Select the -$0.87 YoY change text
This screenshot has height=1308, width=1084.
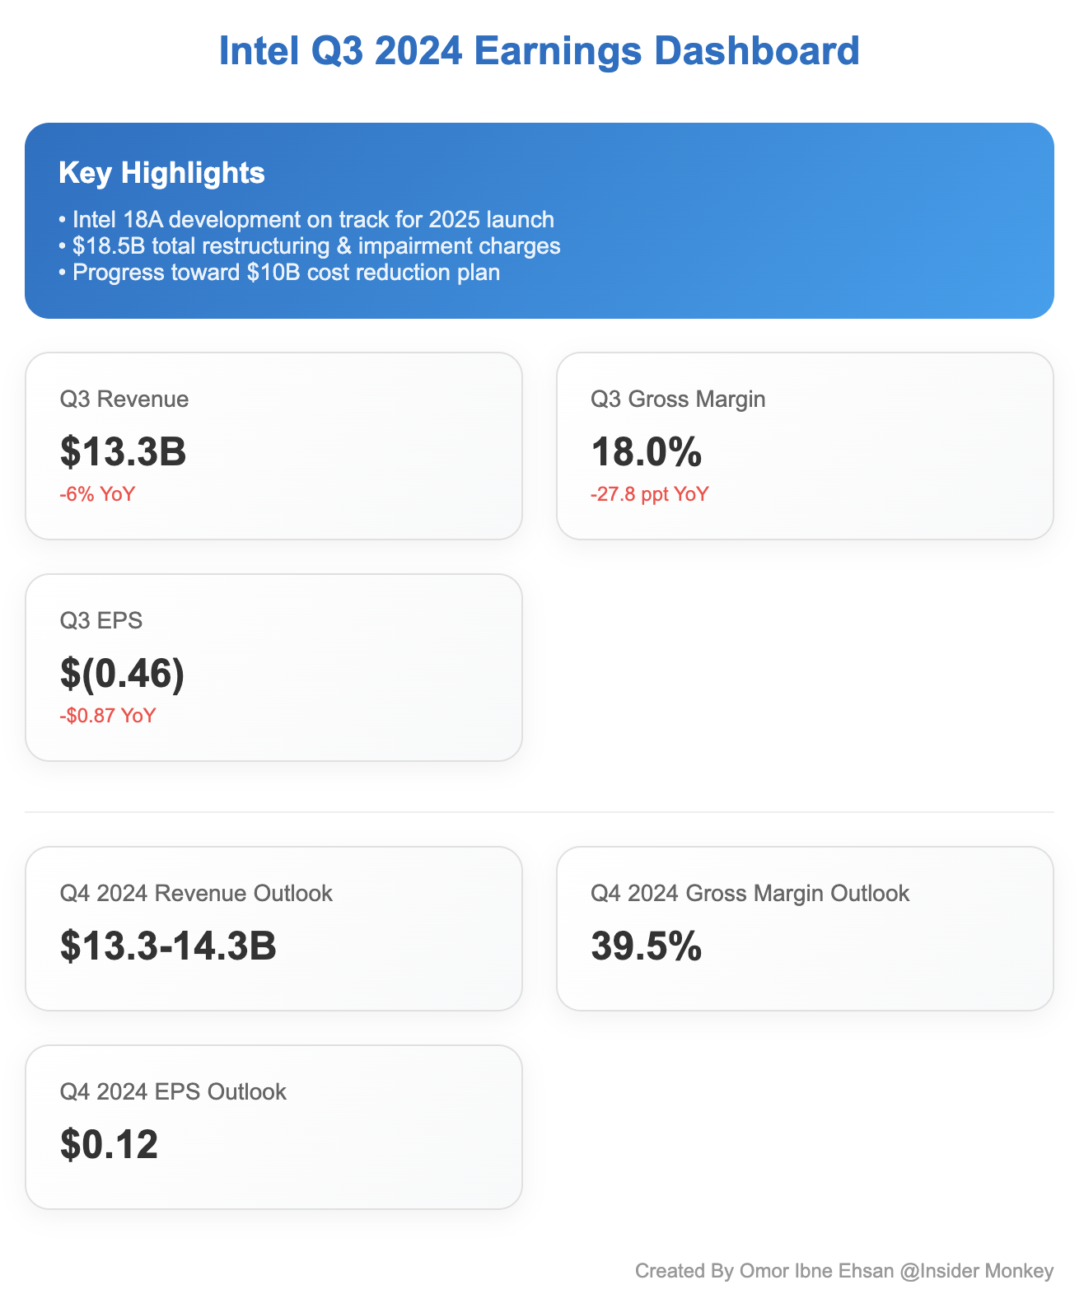[108, 716]
